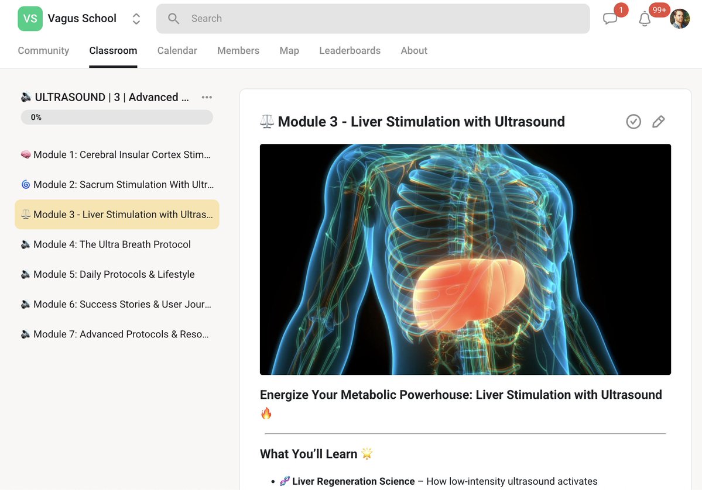The height and width of the screenshot is (490, 702).
Task: Mark Module 3 complete with checkmark circle
Action: (x=633, y=122)
